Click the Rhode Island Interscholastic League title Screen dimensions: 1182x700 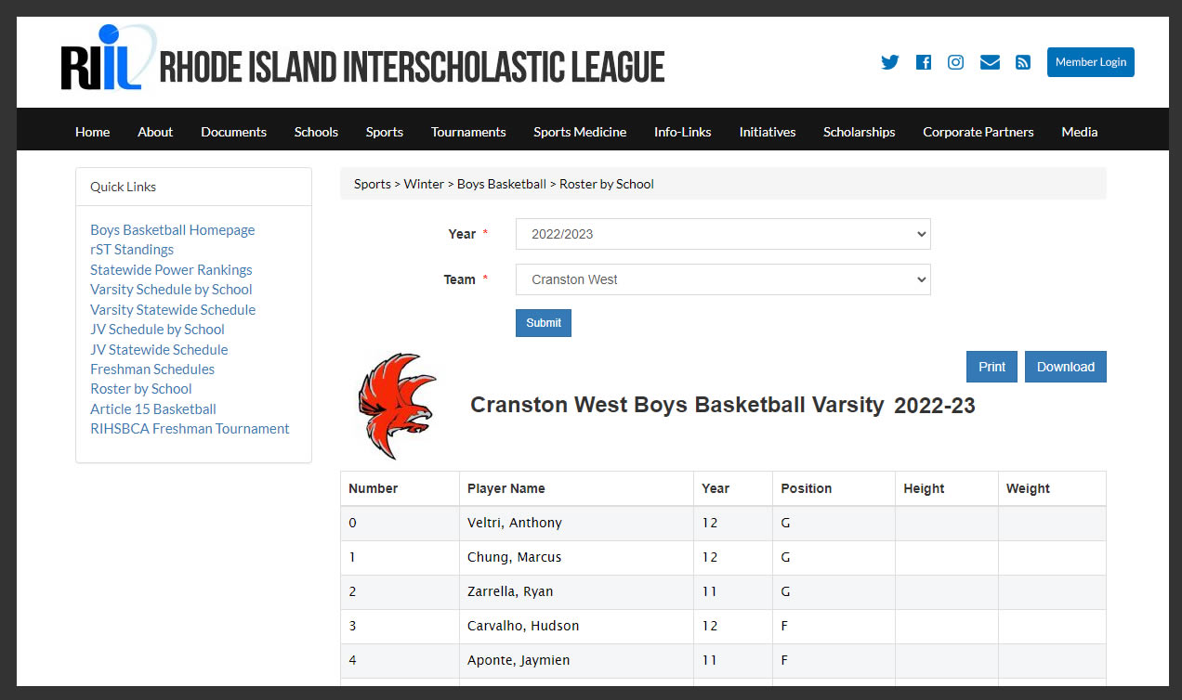pos(413,67)
